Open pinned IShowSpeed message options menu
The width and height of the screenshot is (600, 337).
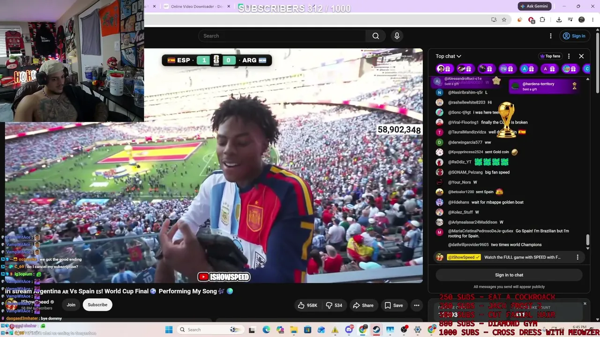[577, 257]
